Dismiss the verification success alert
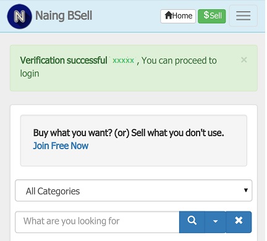267x241 pixels. (x=244, y=60)
